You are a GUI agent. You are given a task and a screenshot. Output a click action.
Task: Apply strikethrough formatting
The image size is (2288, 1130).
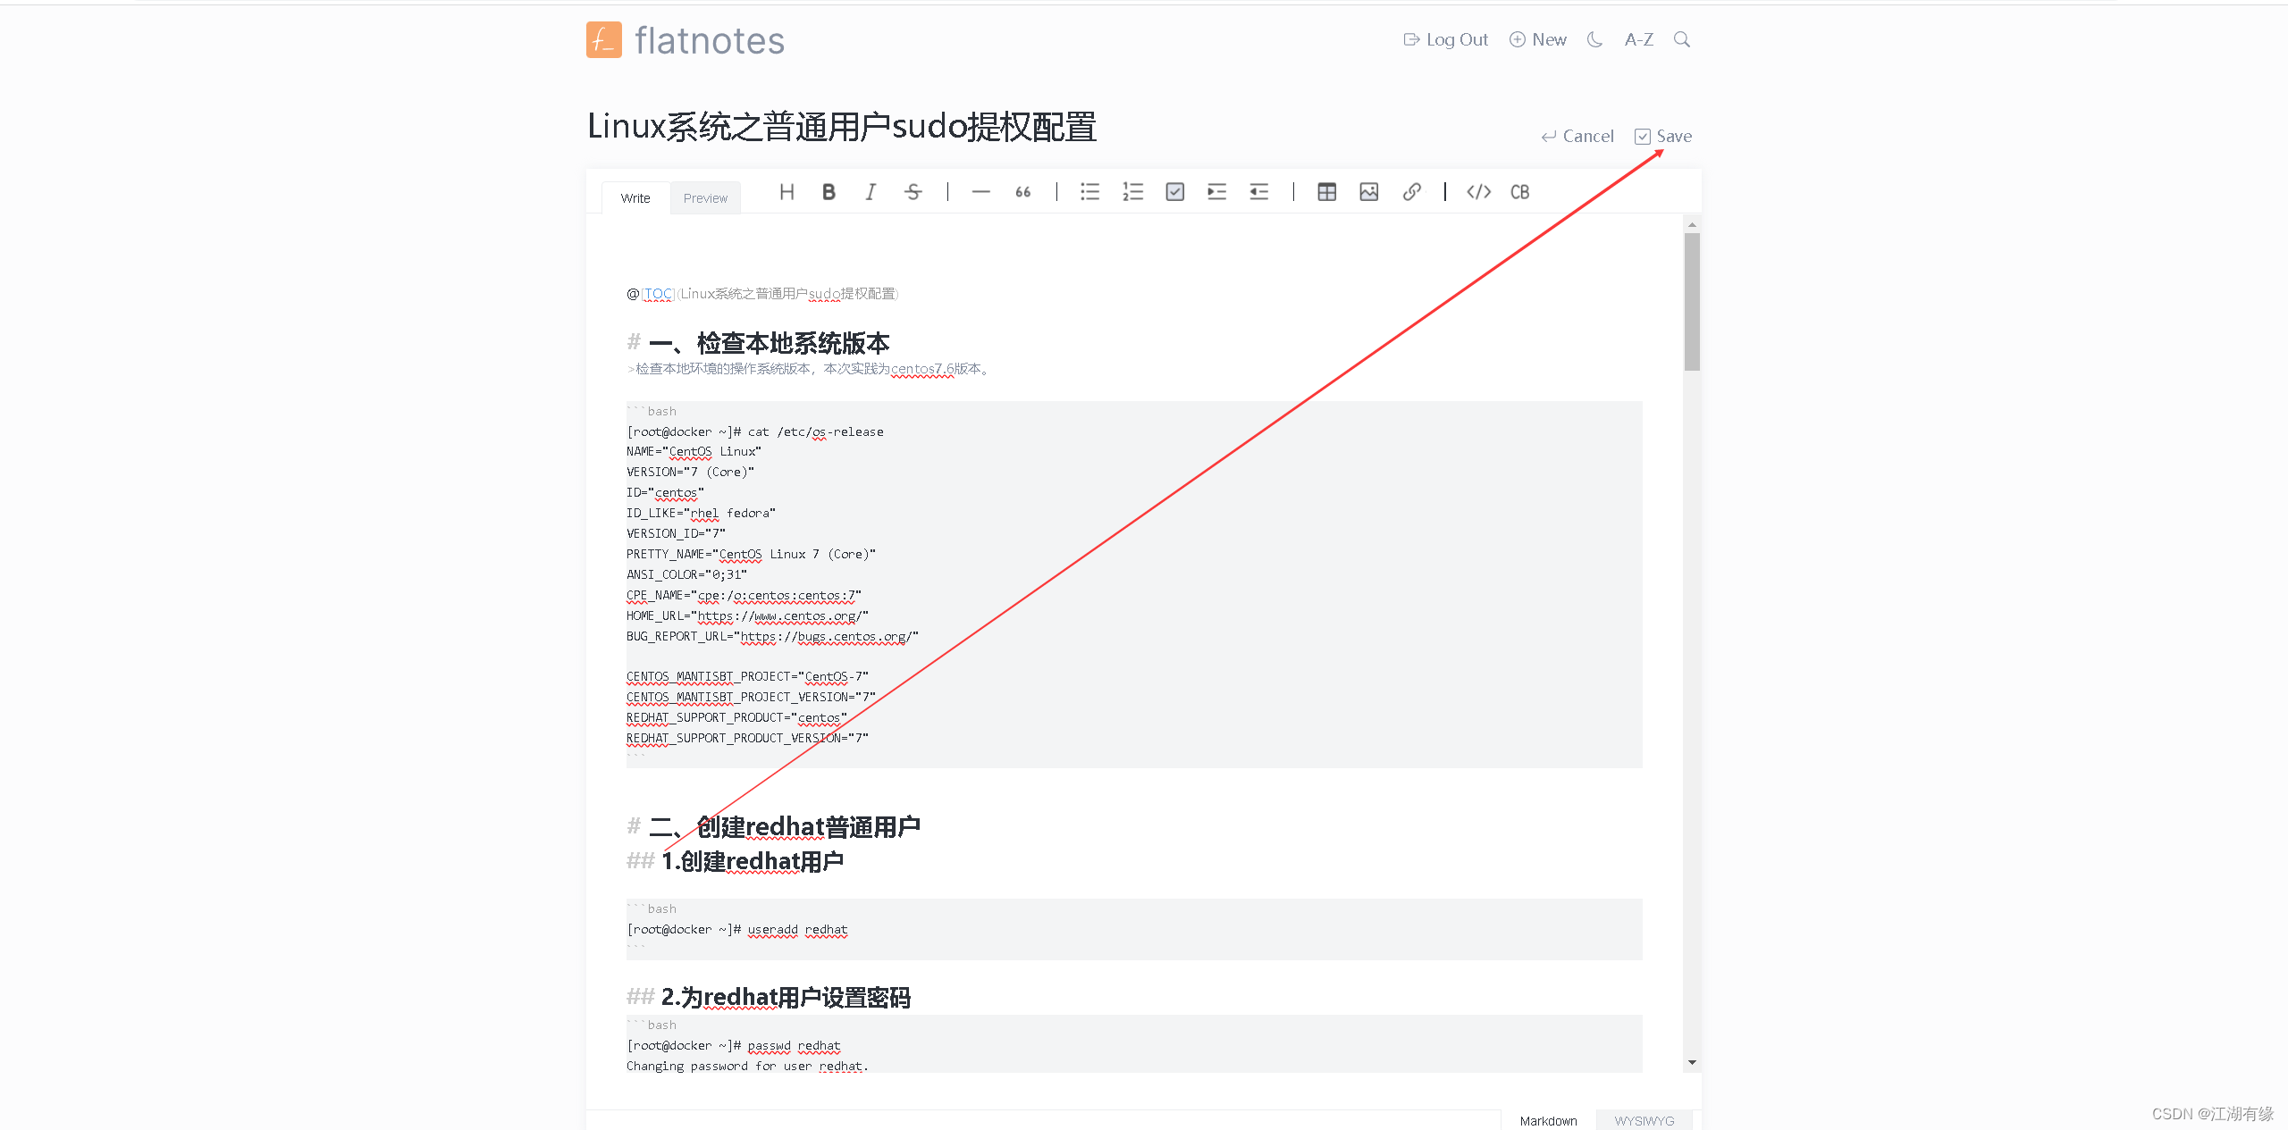[913, 192]
